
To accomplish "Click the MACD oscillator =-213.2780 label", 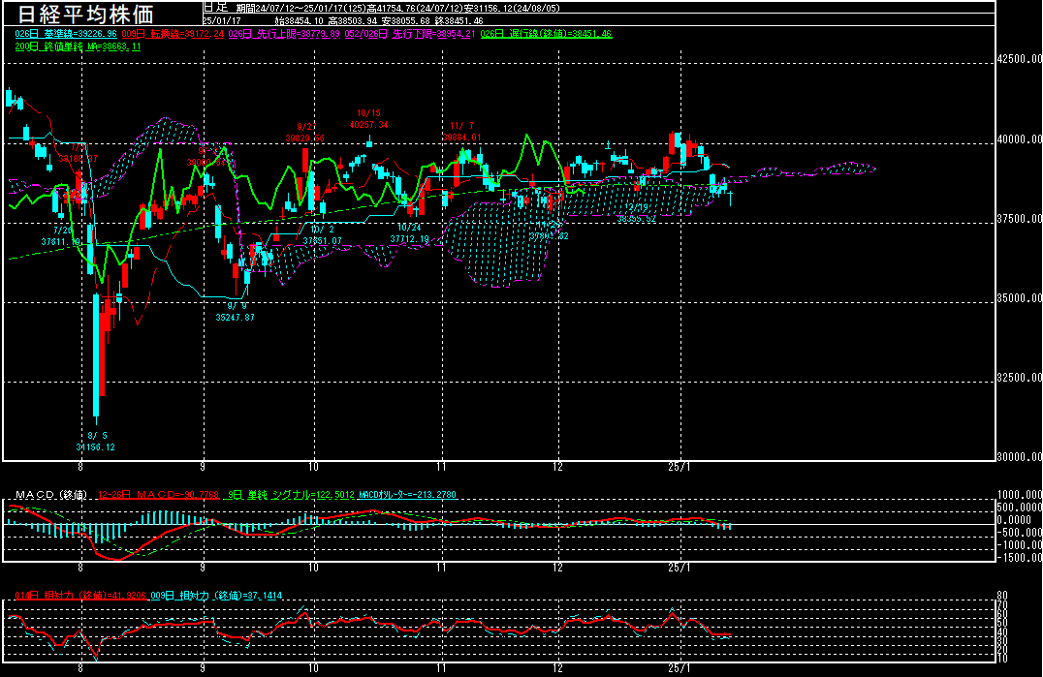I will [x=407, y=494].
